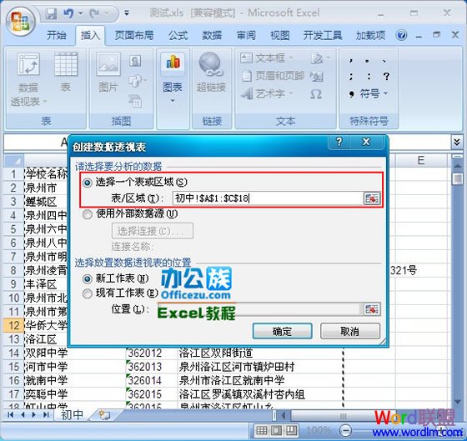
Task: Click the Undo arrow icon
Action: coord(68,13)
